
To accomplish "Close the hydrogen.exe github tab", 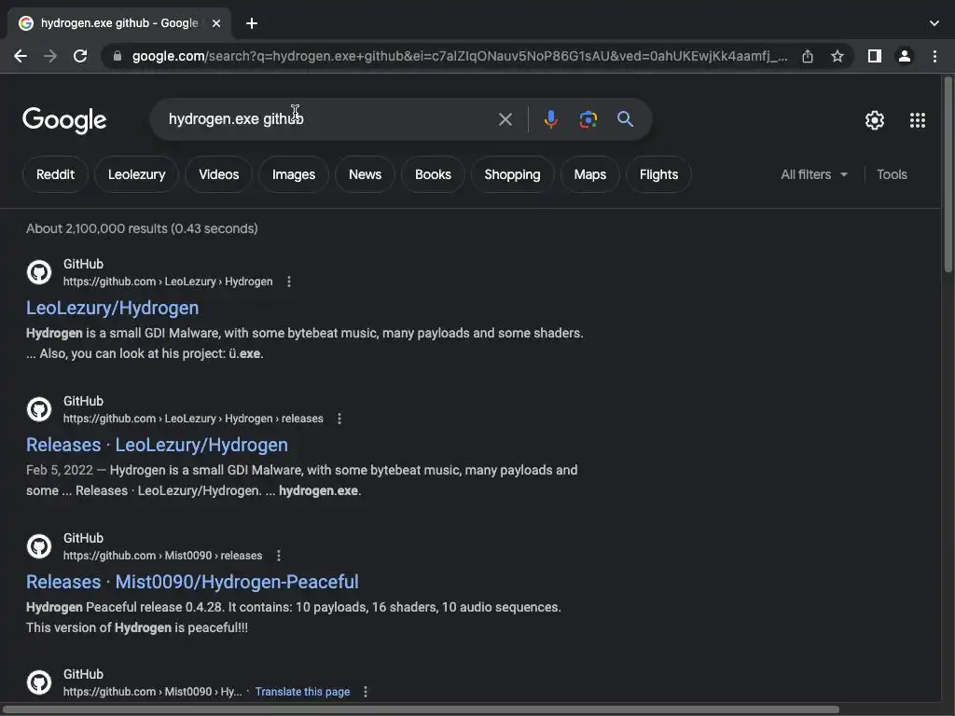I will tap(215, 23).
